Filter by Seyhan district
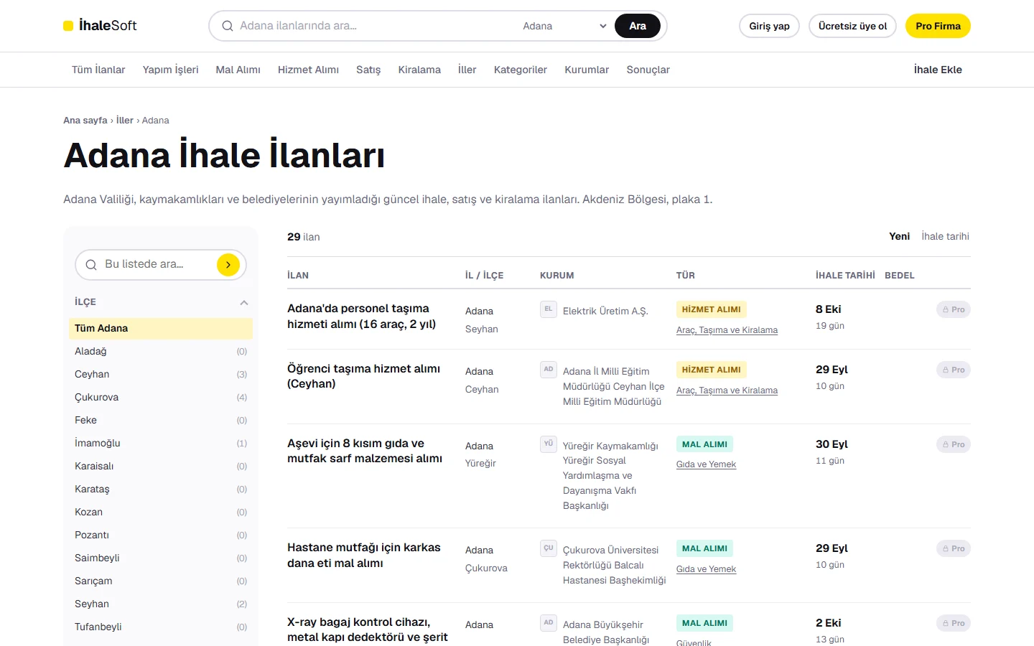 161,604
